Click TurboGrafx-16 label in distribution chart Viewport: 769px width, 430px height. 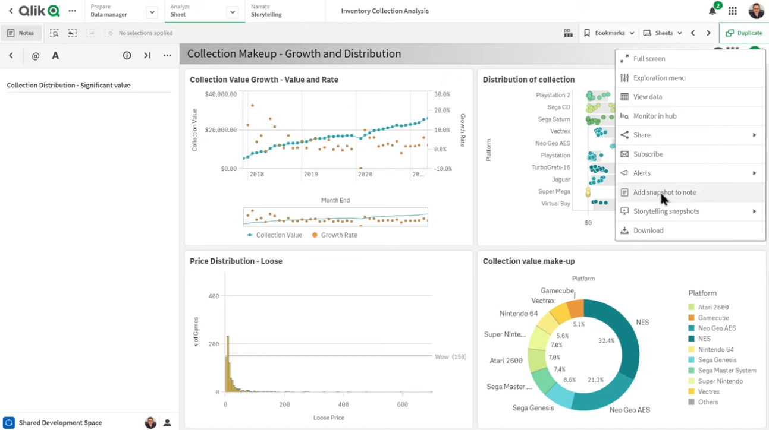pos(551,167)
